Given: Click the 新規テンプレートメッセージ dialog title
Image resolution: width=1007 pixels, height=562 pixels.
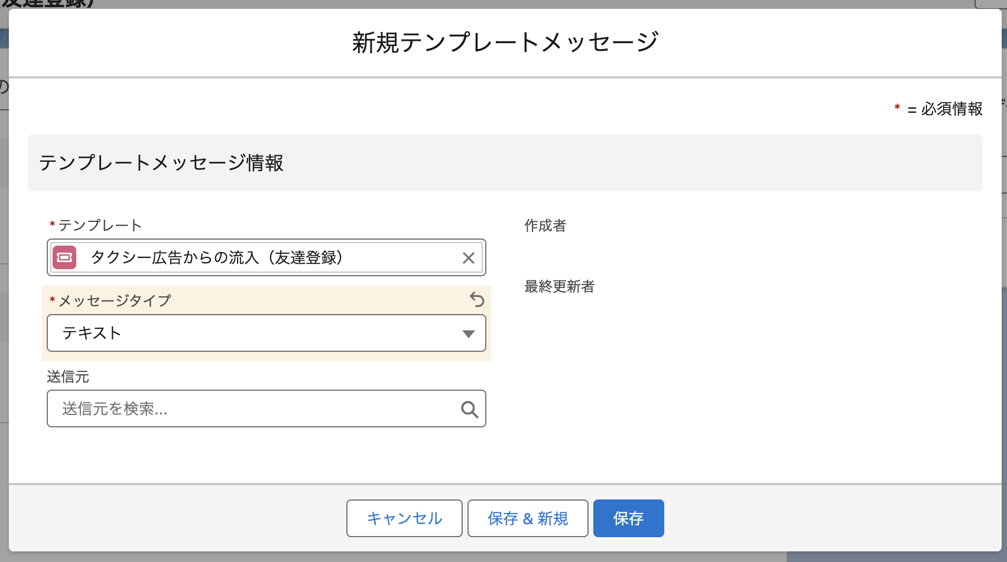Looking at the screenshot, I should tap(505, 43).
